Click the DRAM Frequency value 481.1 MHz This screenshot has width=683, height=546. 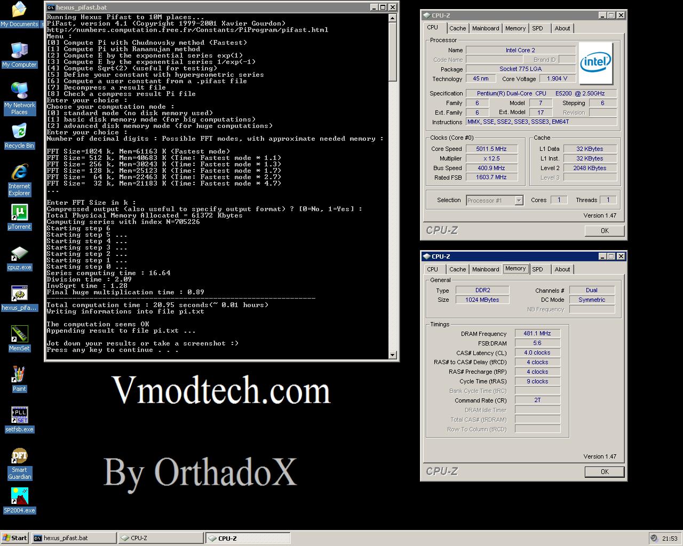point(537,333)
